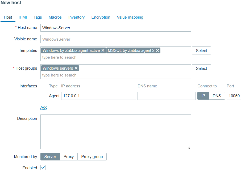241x170 pixels.
Task: Click inside the Description text area
Action: click(116, 132)
